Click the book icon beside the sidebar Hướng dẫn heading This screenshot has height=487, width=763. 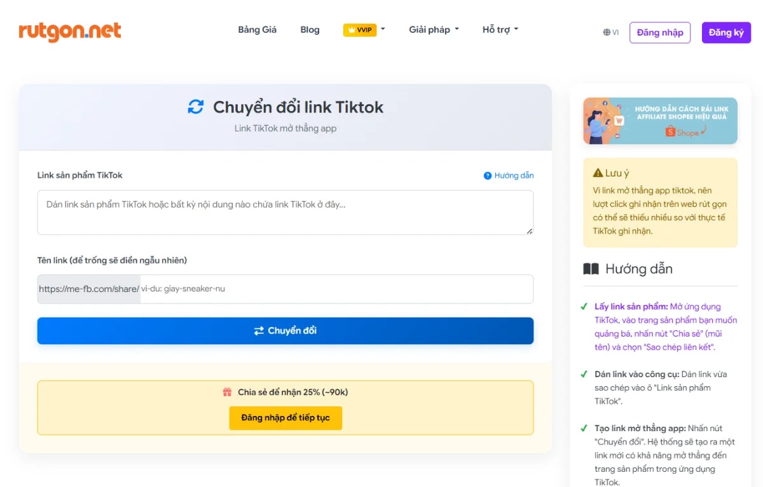[592, 269]
